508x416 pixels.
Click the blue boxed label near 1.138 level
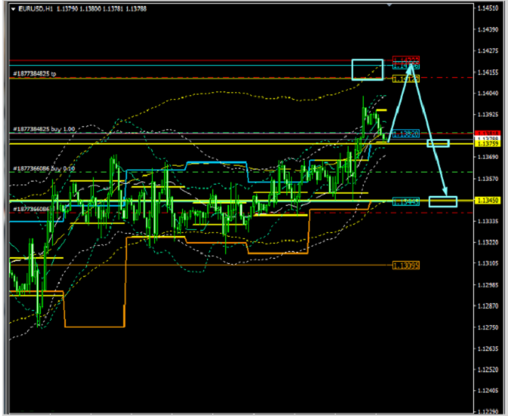[x=406, y=133]
